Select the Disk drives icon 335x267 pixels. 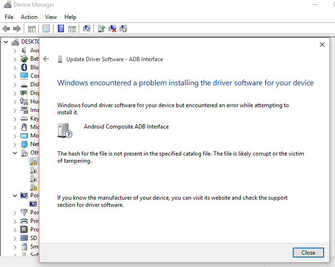[x=24, y=85]
